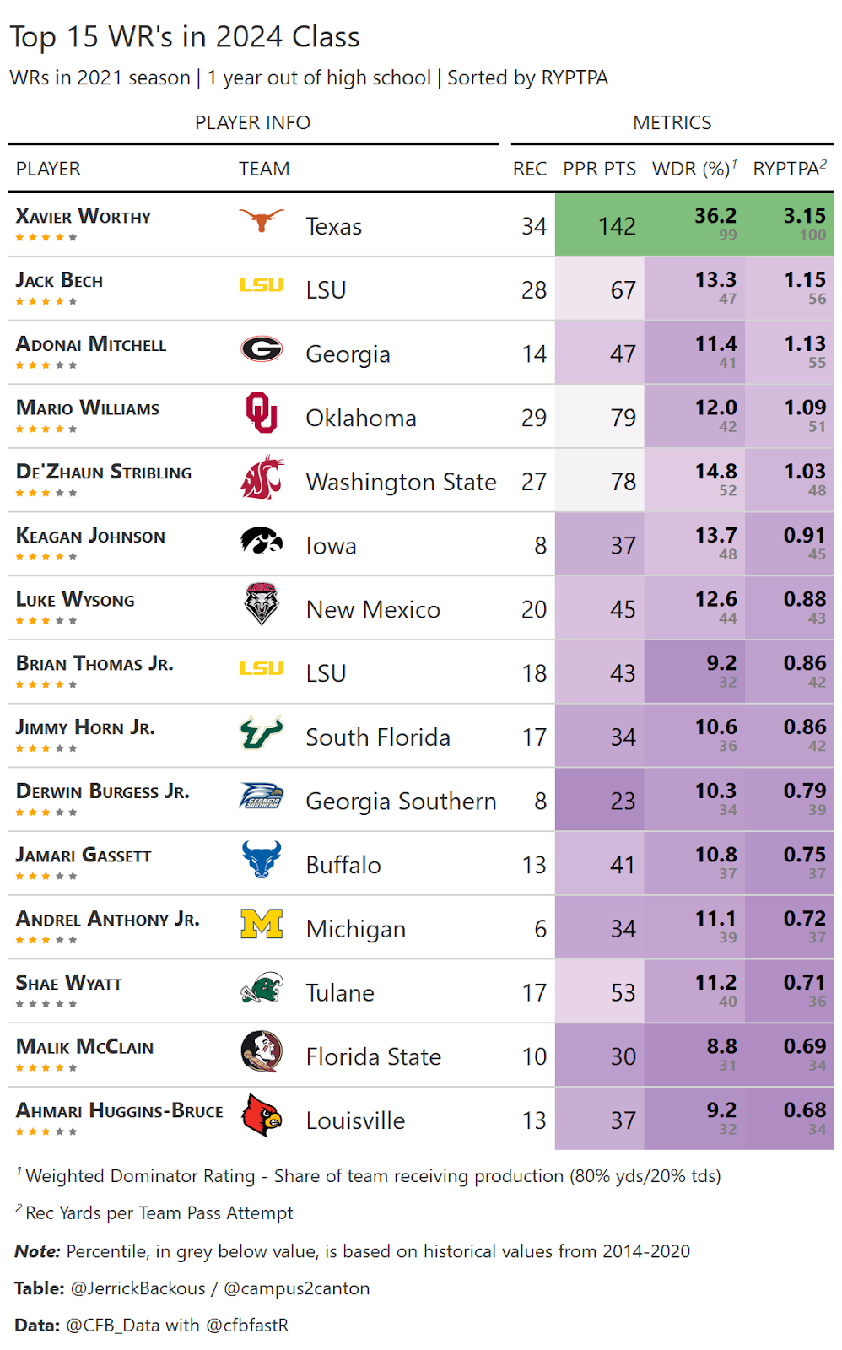
Task: Click Xavier Worthy's green 142 PPR cell
Action: [x=617, y=226]
